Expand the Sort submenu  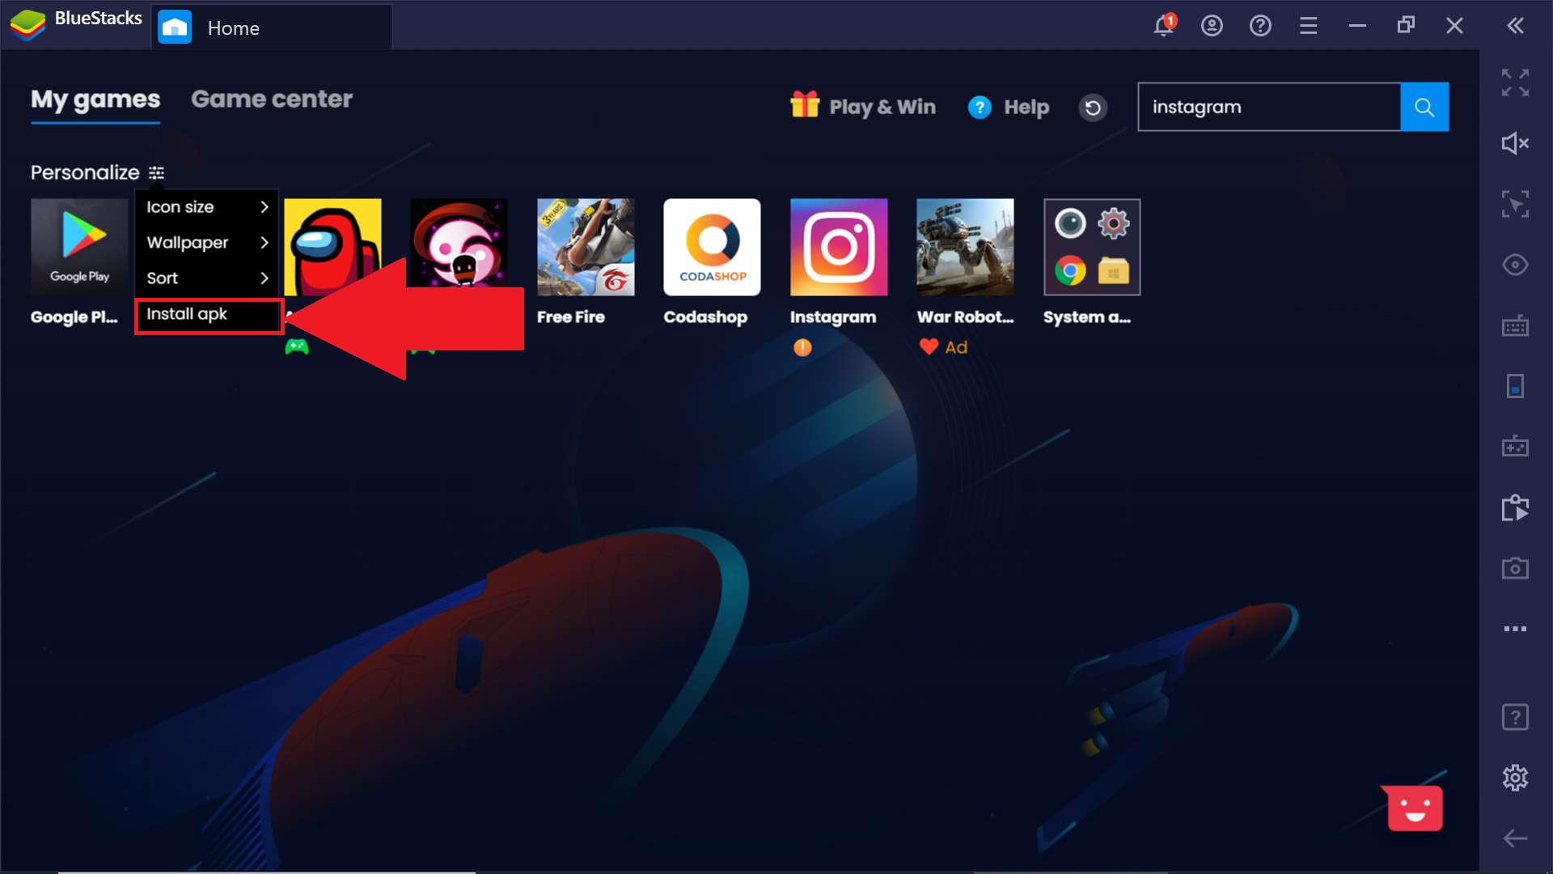click(205, 278)
